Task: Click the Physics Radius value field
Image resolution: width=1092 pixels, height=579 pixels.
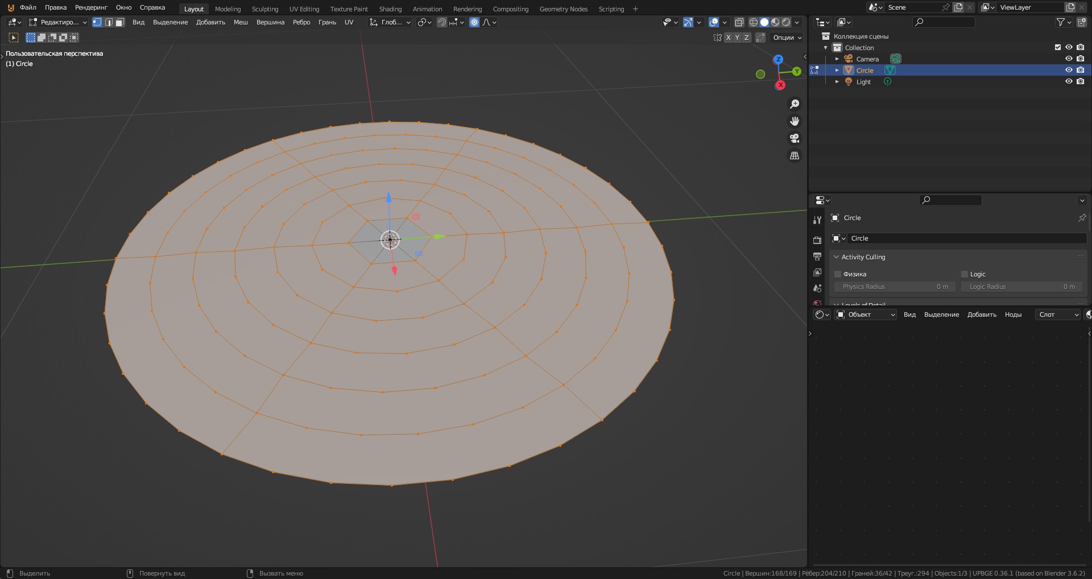Action: tap(895, 287)
